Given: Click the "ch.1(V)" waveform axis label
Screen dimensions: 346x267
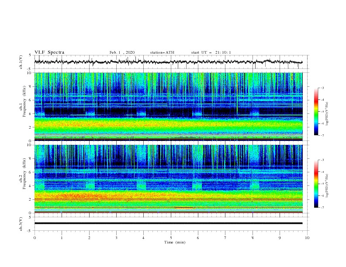Looking at the screenshot, I should [x=21, y=62].
